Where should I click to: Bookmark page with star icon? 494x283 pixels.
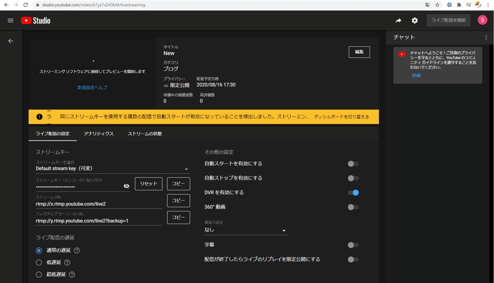[x=437, y=5]
